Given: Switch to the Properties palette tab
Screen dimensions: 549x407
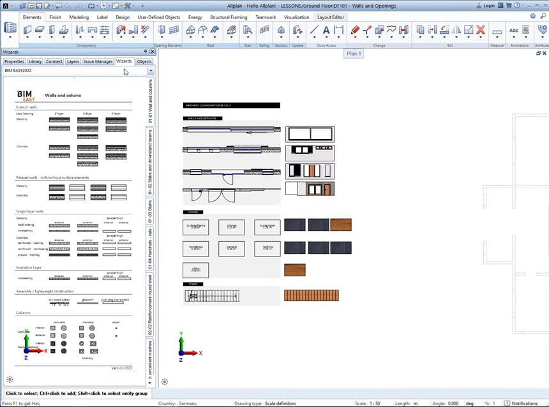Looking at the screenshot, I should pyautogui.click(x=14, y=61).
